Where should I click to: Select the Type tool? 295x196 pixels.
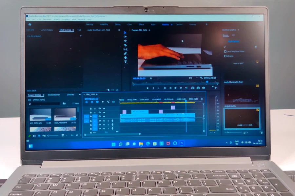coord(126,62)
